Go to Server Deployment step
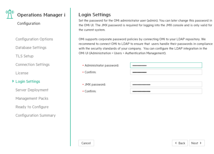This screenshot has height=154, width=214. tap(32, 90)
